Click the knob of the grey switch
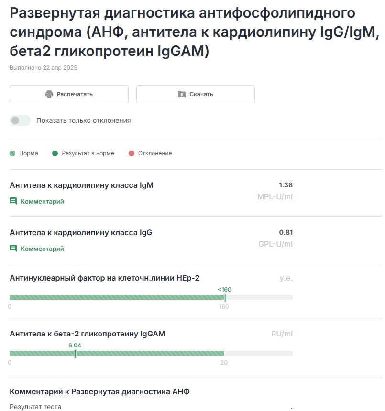The width and height of the screenshot is (385, 411). click(x=15, y=120)
